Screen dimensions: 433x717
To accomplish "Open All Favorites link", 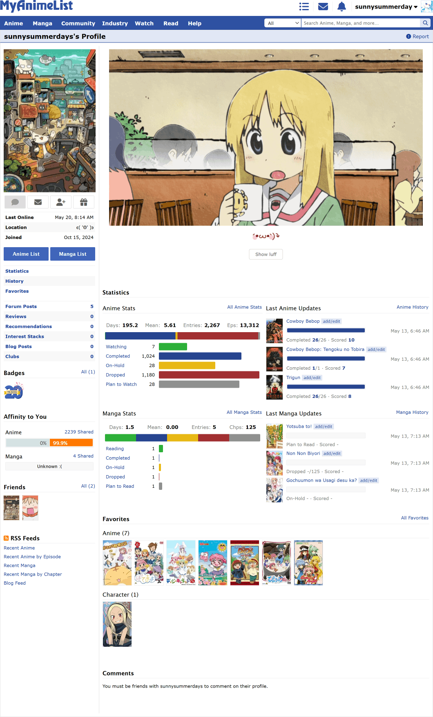I will 415,518.
